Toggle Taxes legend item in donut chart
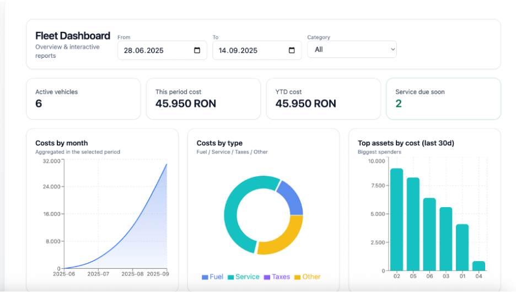The width and height of the screenshot is (516, 292). 276,277
